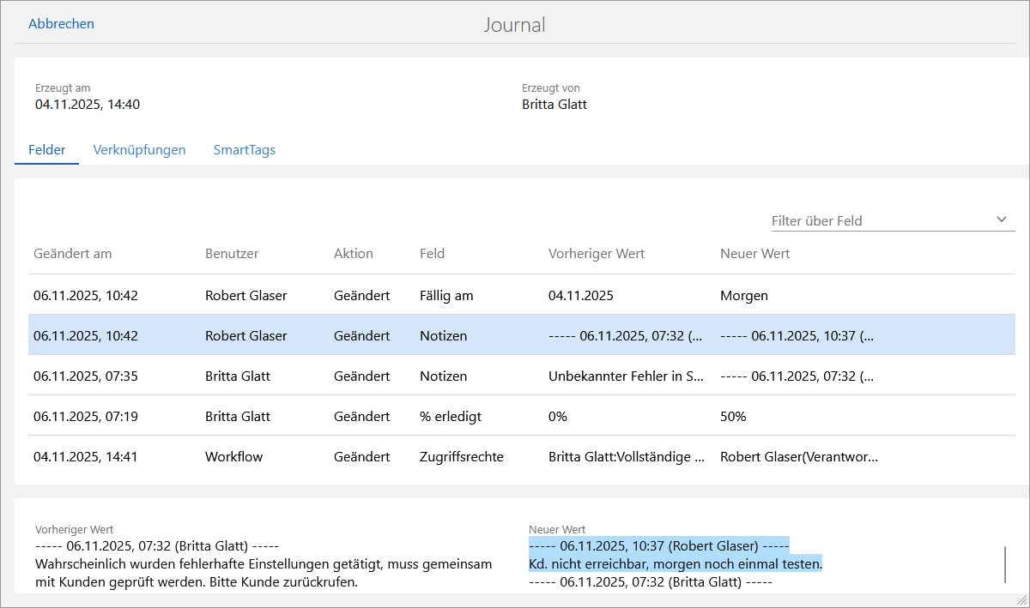The image size is (1030, 608).
Task: Select the Fällig am journal row
Action: (446, 296)
